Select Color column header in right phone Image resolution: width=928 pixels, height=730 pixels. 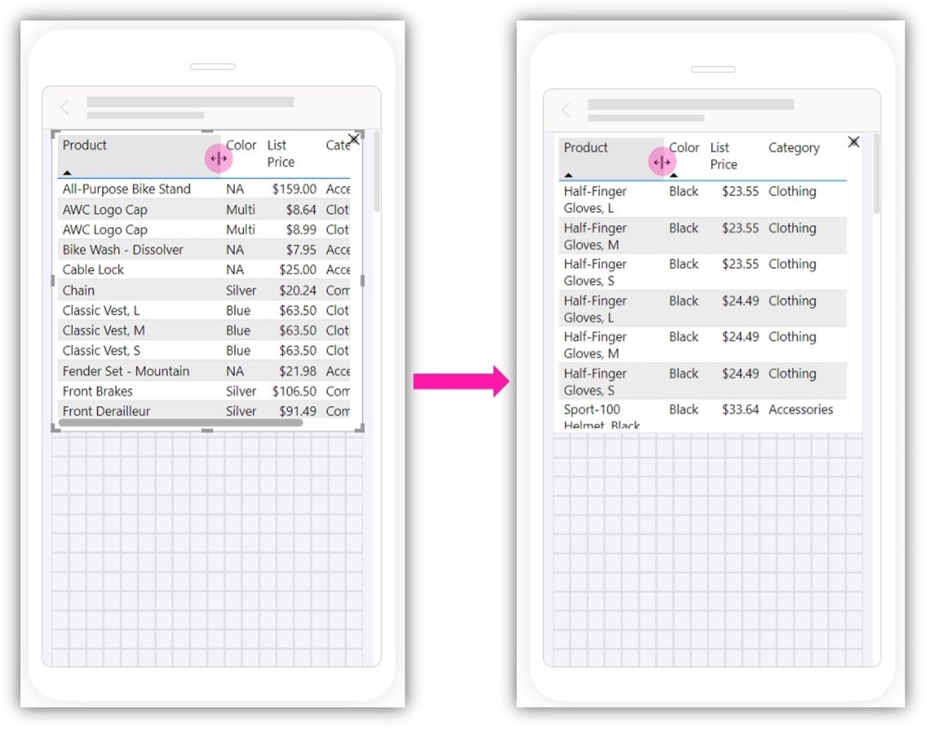(x=684, y=148)
